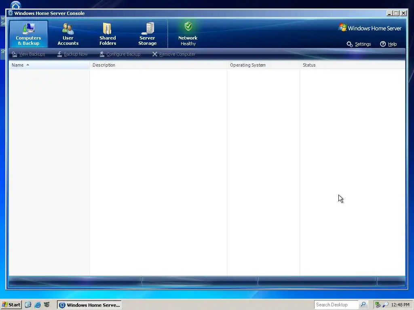Click the desktop search magnifier button
The height and width of the screenshot is (310, 414).
pos(363,305)
